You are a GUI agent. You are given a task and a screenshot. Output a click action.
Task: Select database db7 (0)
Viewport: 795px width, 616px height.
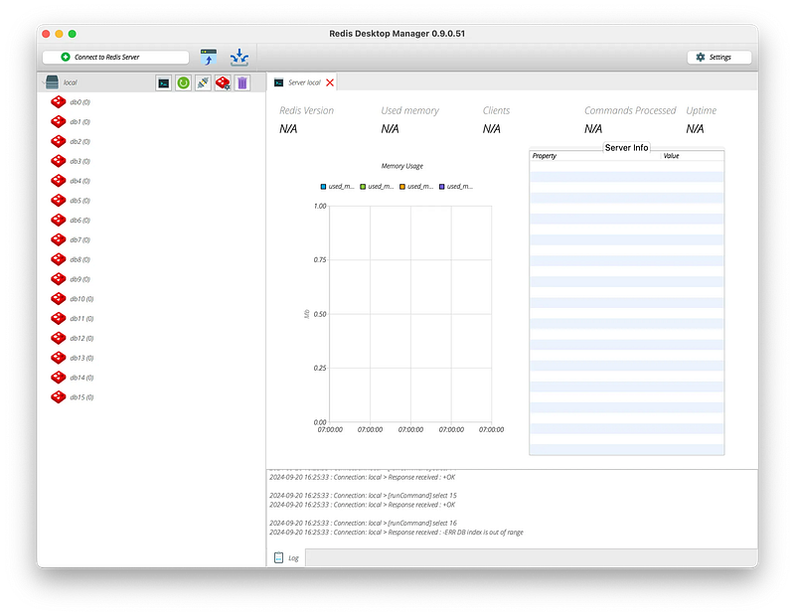pyautogui.click(x=80, y=240)
